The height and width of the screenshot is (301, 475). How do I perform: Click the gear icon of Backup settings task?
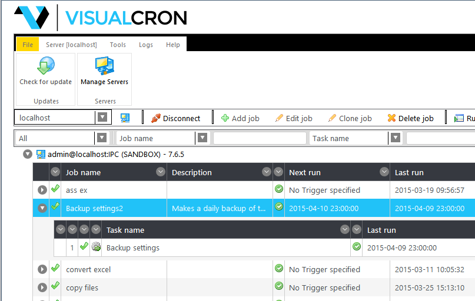pyautogui.click(x=96, y=248)
